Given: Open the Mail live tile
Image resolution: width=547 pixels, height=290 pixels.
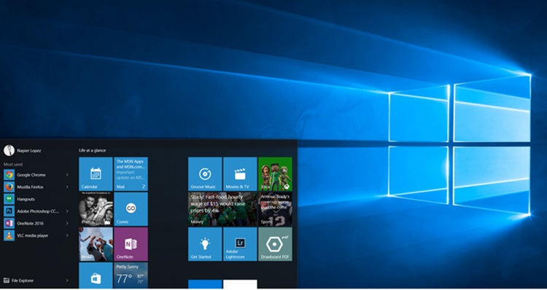Looking at the screenshot, I should pyautogui.click(x=131, y=174).
